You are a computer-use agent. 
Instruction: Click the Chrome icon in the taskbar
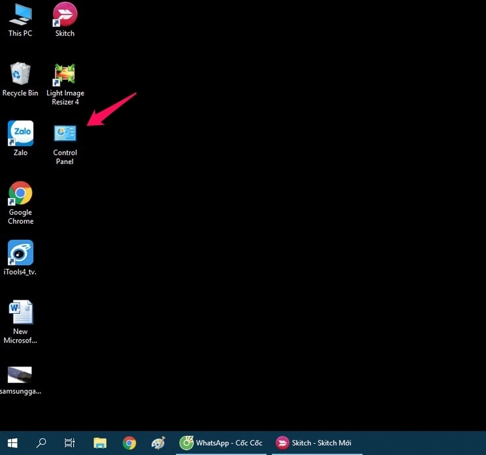coord(129,443)
